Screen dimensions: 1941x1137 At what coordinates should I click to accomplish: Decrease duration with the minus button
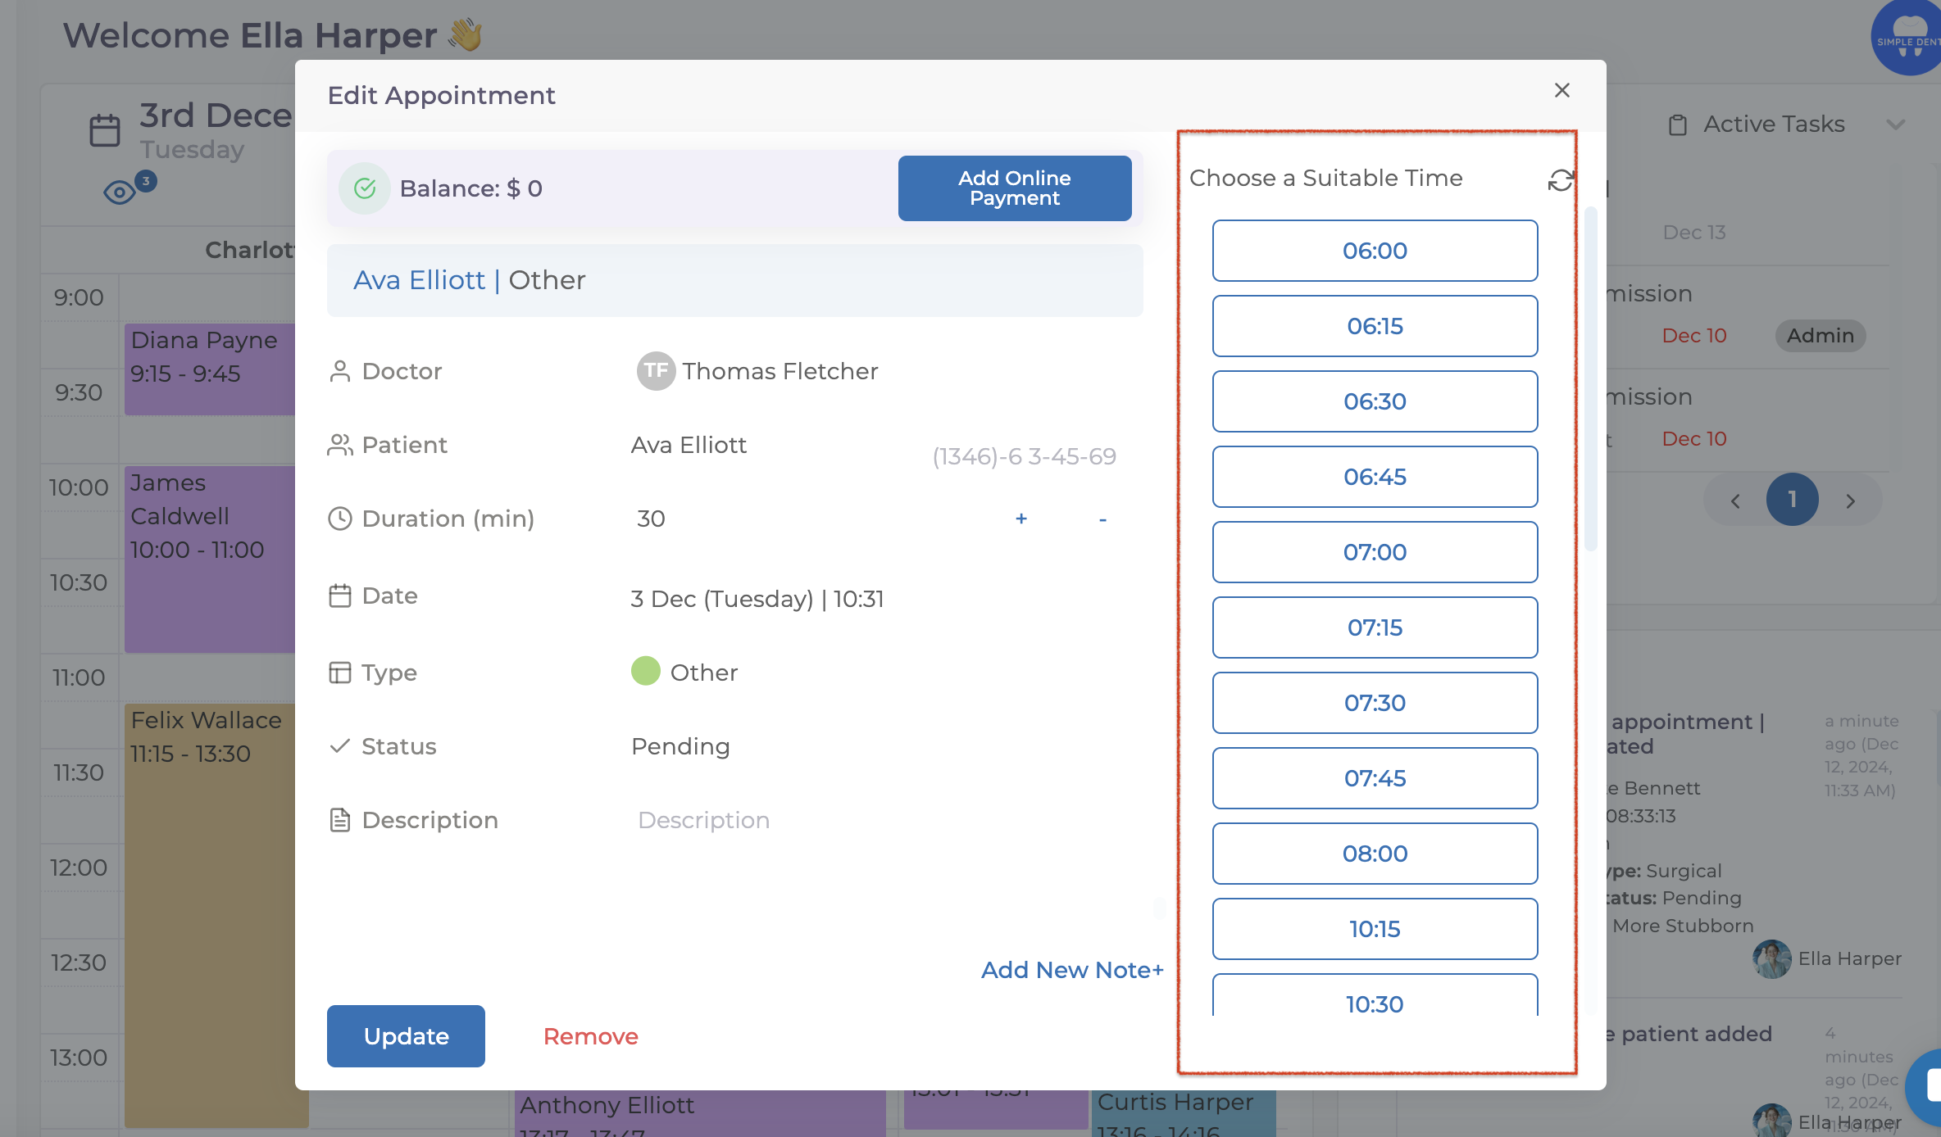point(1102,519)
